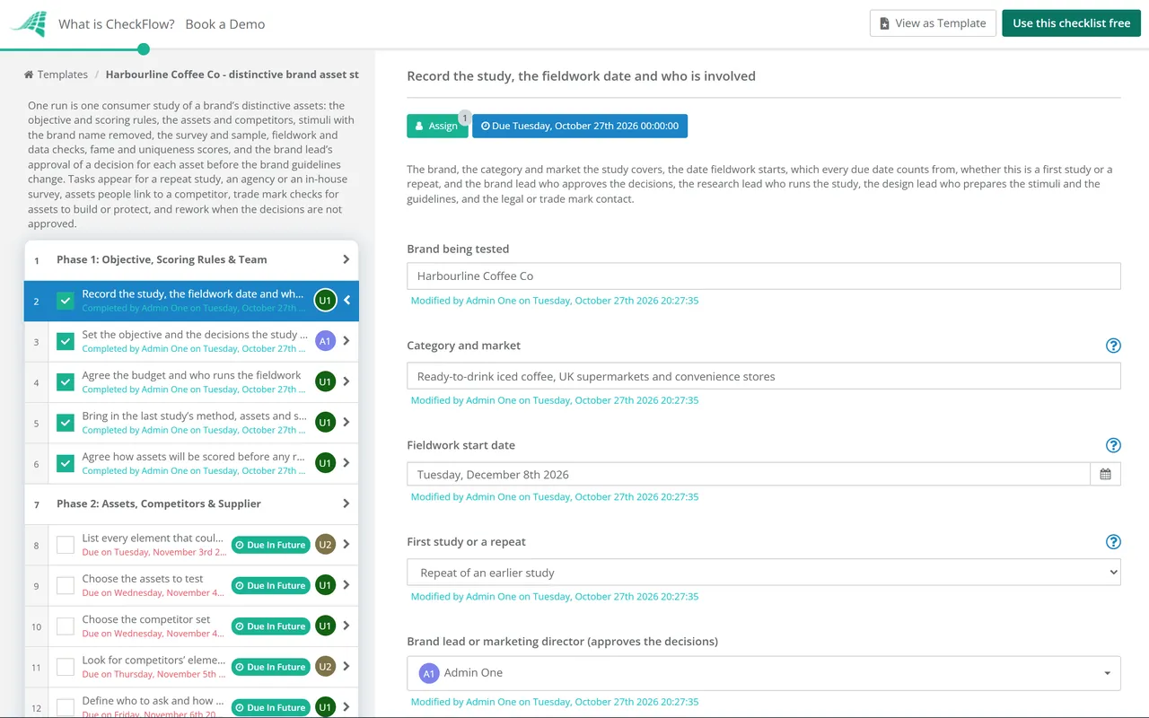Uncheck the Agree the budget task checkbox

click(x=66, y=381)
